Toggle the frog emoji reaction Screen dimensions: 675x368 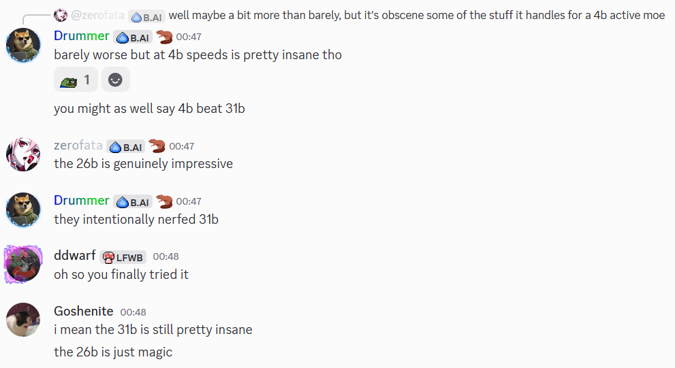[x=76, y=80]
